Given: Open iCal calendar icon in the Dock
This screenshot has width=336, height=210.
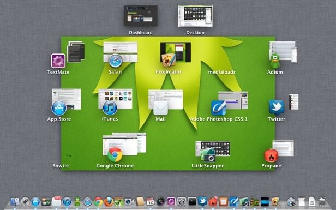Looking at the screenshot, I should click(150, 202).
